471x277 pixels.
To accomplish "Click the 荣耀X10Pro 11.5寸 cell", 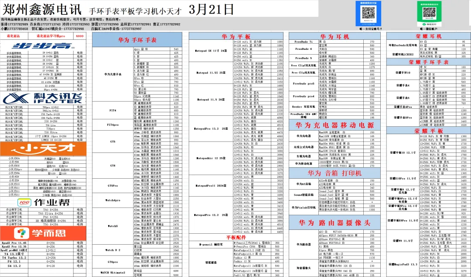I will tap(403, 178).
